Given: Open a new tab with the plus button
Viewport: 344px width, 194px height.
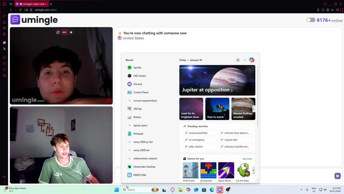Looking at the screenshot, I should point(51,4).
